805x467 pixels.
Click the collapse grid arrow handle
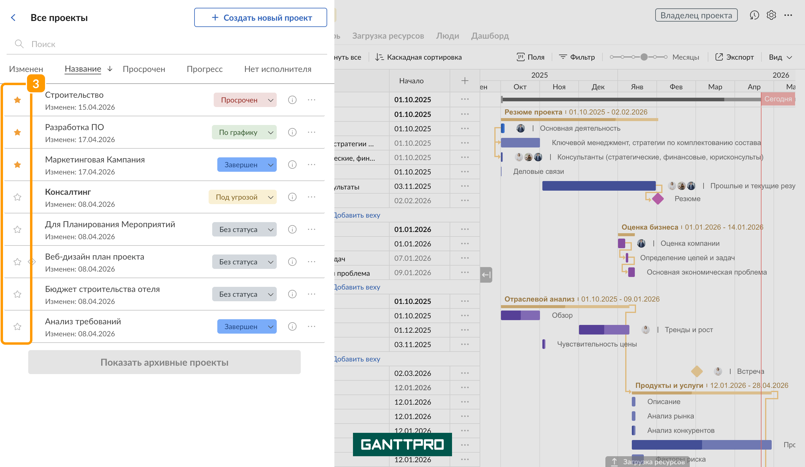pos(486,275)
